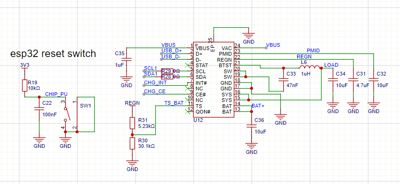Screen dimensions: 400x184
Task: Select resistor R30 30.1kΩ
Action: (x=132, y=143)
